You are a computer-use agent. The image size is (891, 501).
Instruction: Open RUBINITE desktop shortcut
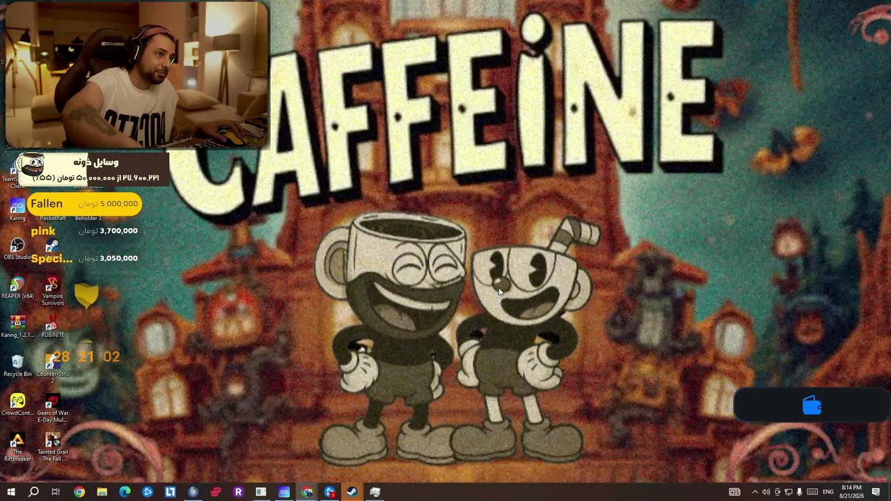point(52,327)
